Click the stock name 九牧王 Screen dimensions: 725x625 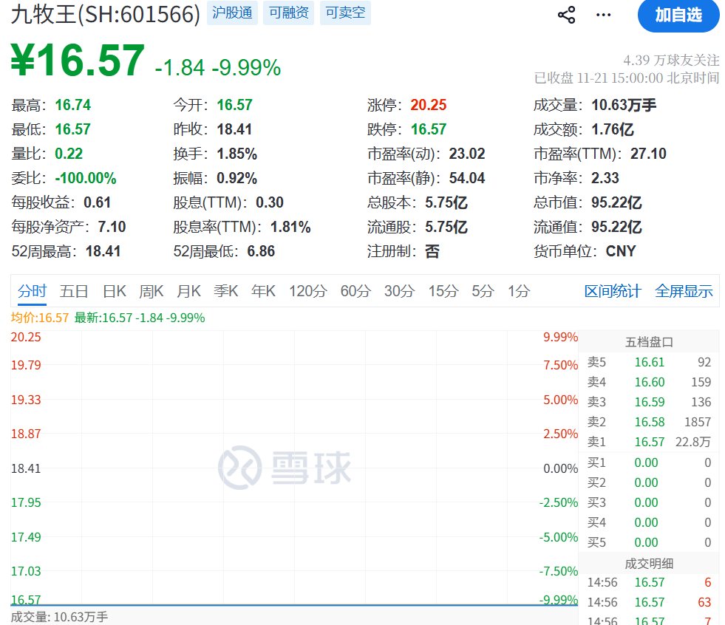(x=44, y=13)
